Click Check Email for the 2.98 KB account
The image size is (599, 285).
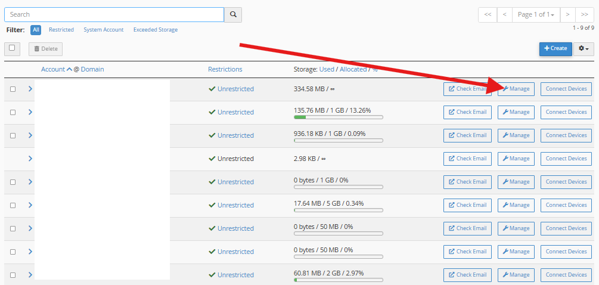coord(467,159)
